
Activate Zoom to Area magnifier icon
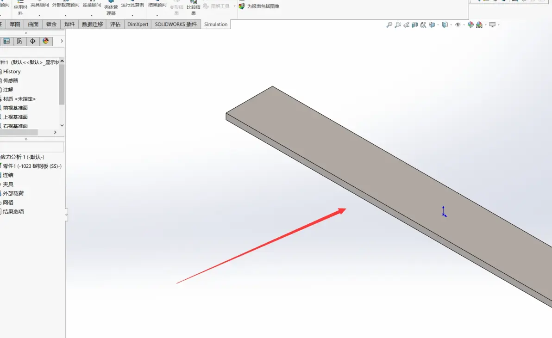coord(398,25)
